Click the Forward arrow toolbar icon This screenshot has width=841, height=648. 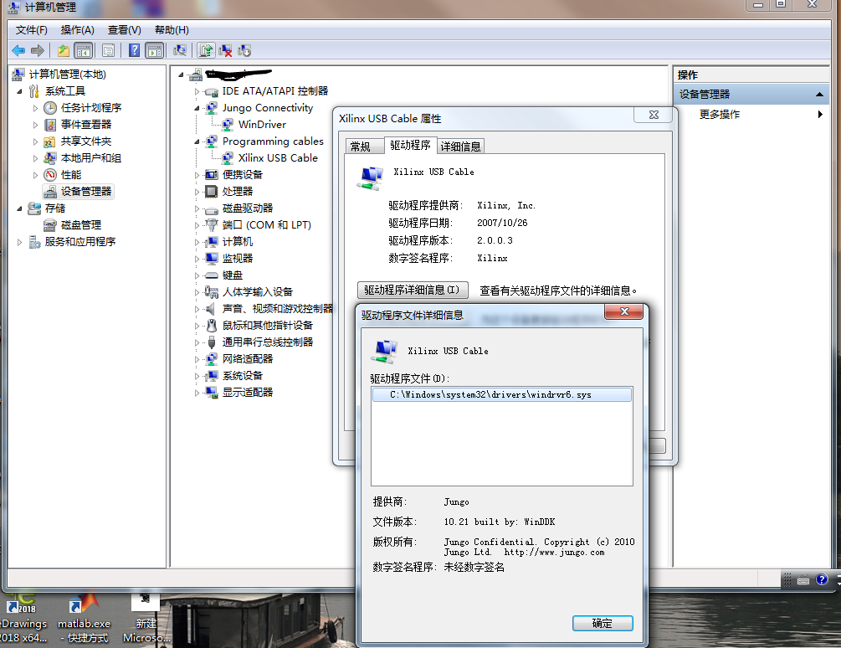point(37,51)
